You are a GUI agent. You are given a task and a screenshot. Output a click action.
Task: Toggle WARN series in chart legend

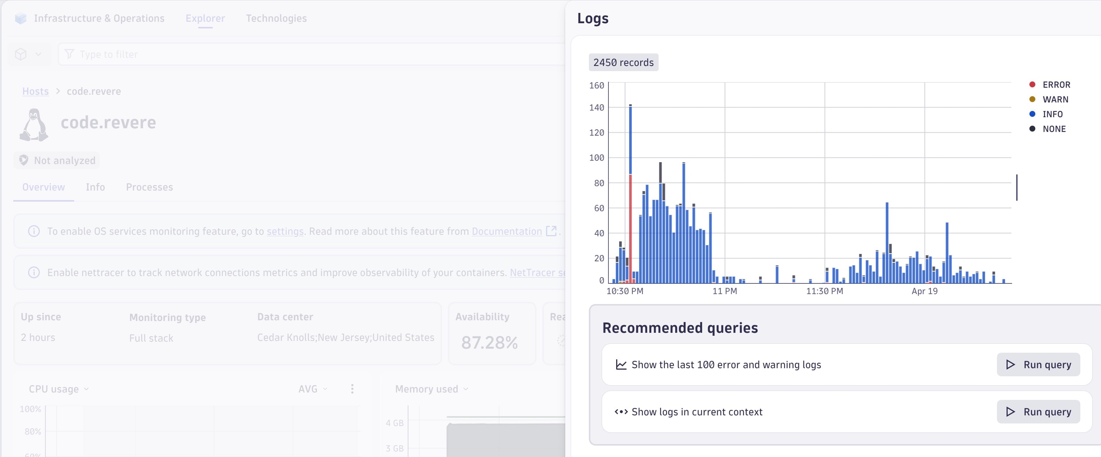point(1055,100)
